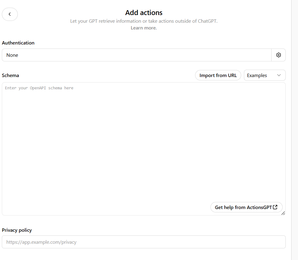Click the Import from URL button
Screen dimensions: 298x260
coord(218,76)
